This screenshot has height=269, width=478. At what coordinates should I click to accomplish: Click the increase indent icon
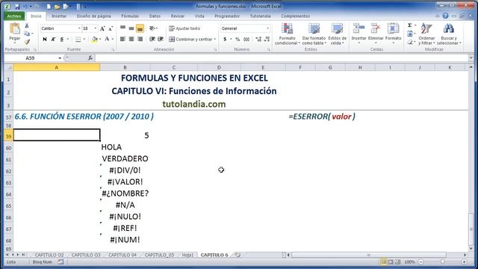[x=161, y=39]
